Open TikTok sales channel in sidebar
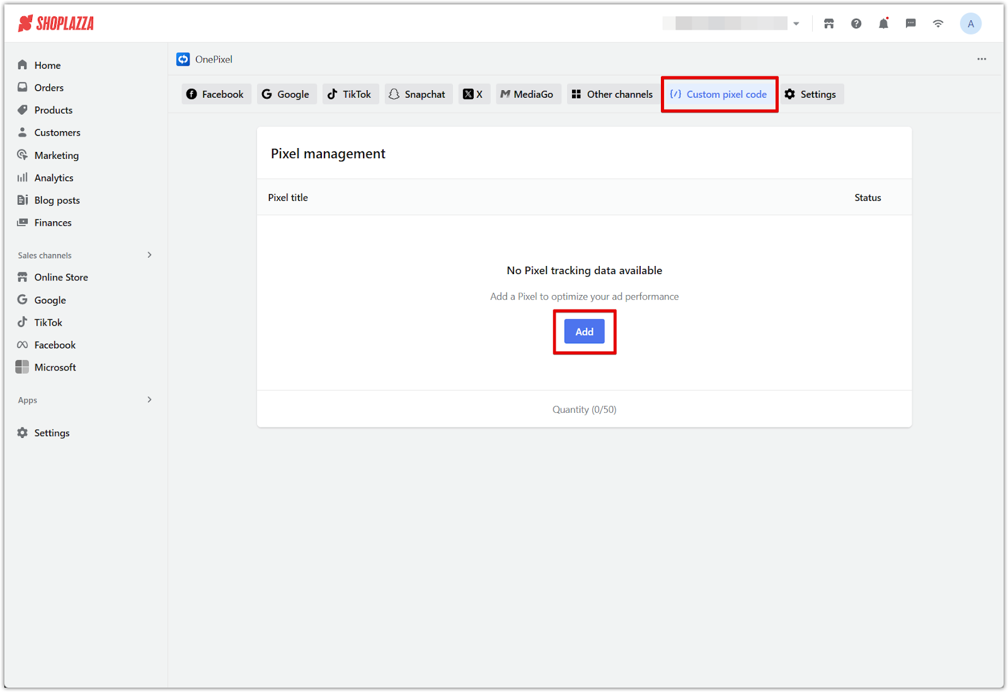This screenshot has width=1008, height=692. click(48, 323)
